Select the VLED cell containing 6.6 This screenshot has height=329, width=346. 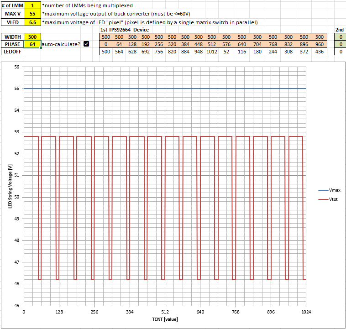pos(32,22)
